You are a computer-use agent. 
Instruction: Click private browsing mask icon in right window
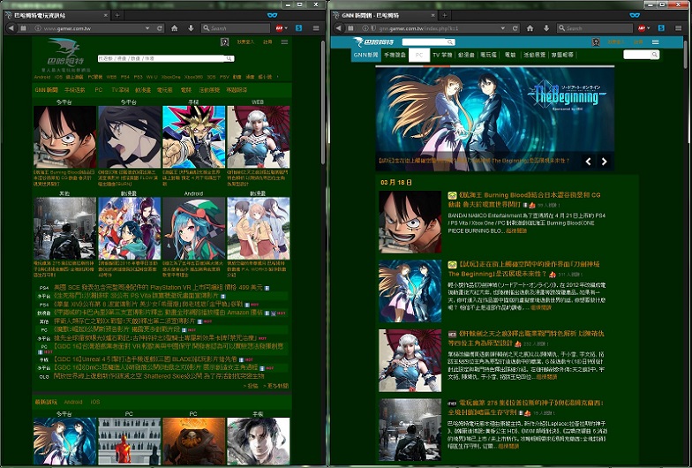[635, 15]
